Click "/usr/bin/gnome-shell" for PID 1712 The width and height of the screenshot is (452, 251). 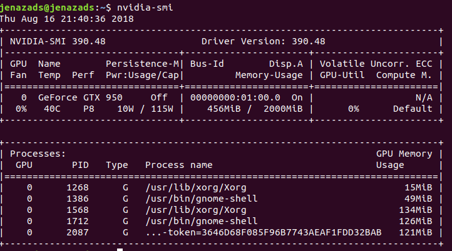click(202, 221)
